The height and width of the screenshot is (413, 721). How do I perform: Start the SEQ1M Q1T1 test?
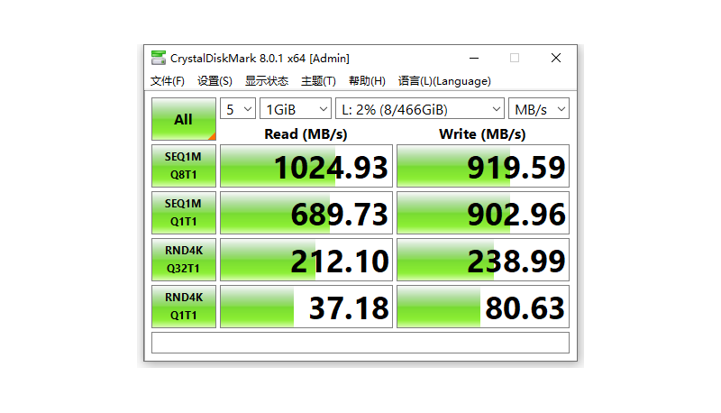pos(184,213)
